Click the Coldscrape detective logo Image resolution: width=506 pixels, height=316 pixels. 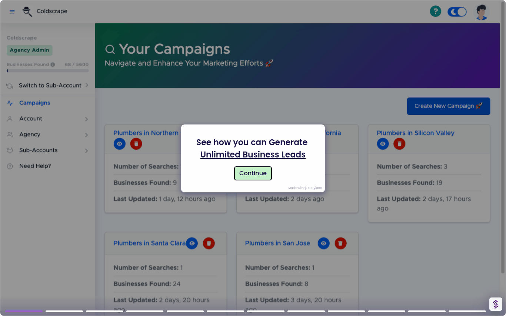click(x=27, y=11)
